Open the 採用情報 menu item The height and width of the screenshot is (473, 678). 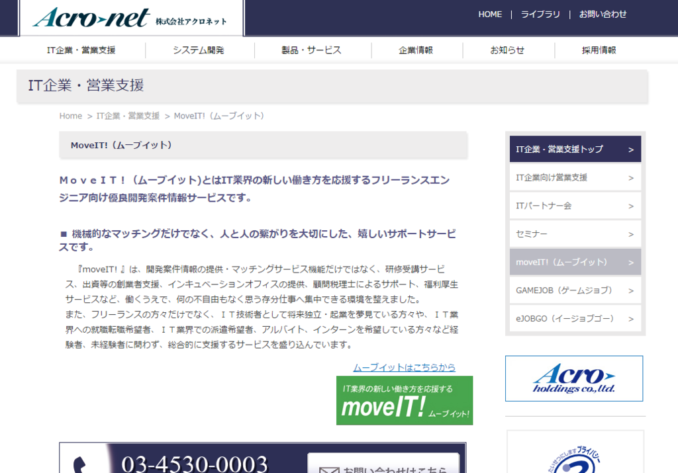tap(599, 50)
